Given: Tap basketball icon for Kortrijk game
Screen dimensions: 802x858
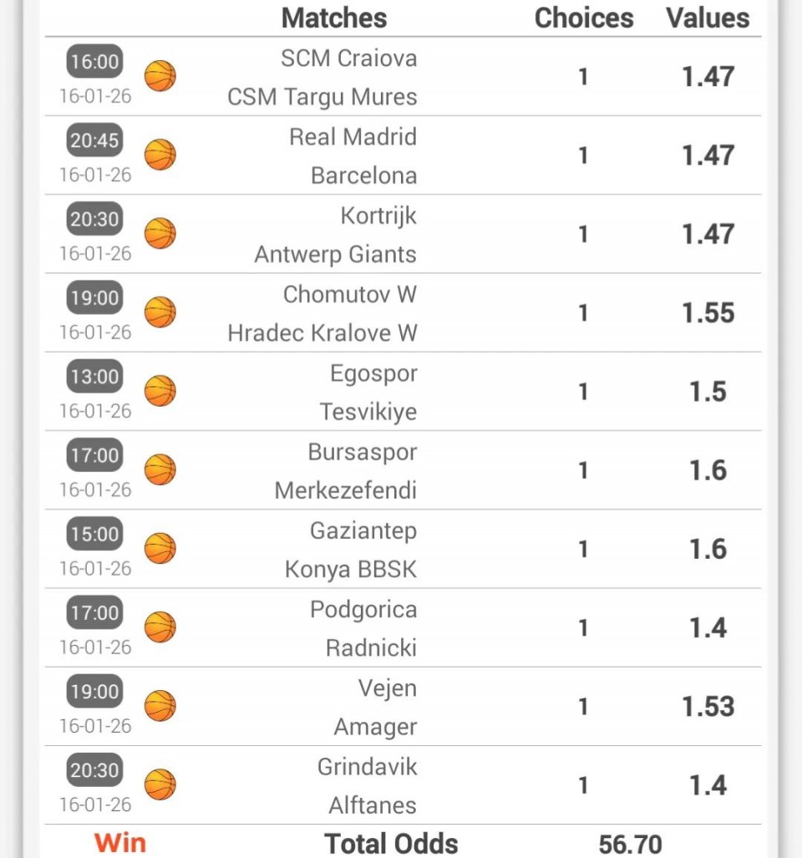Looking at the screenshot, I should coord(160,234).
